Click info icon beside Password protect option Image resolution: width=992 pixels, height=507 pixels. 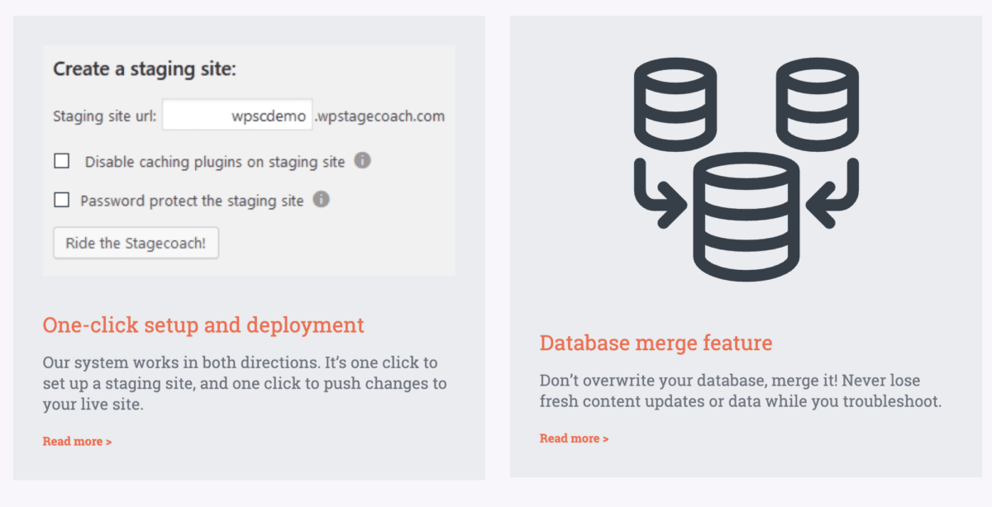point(321,199)
